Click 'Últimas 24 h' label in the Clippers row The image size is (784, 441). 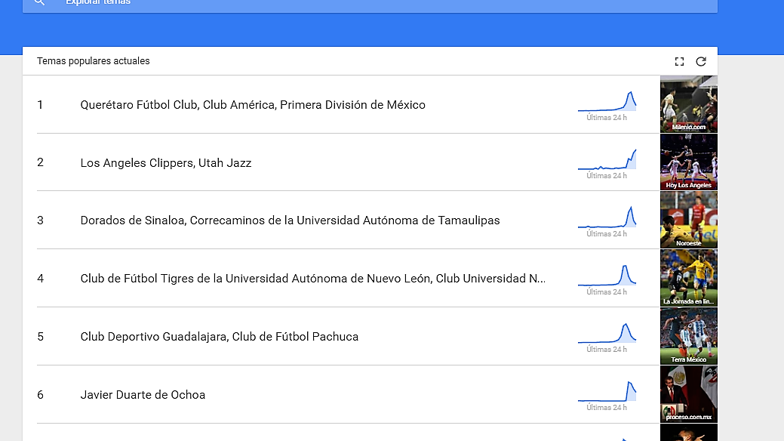click(607, 176)
